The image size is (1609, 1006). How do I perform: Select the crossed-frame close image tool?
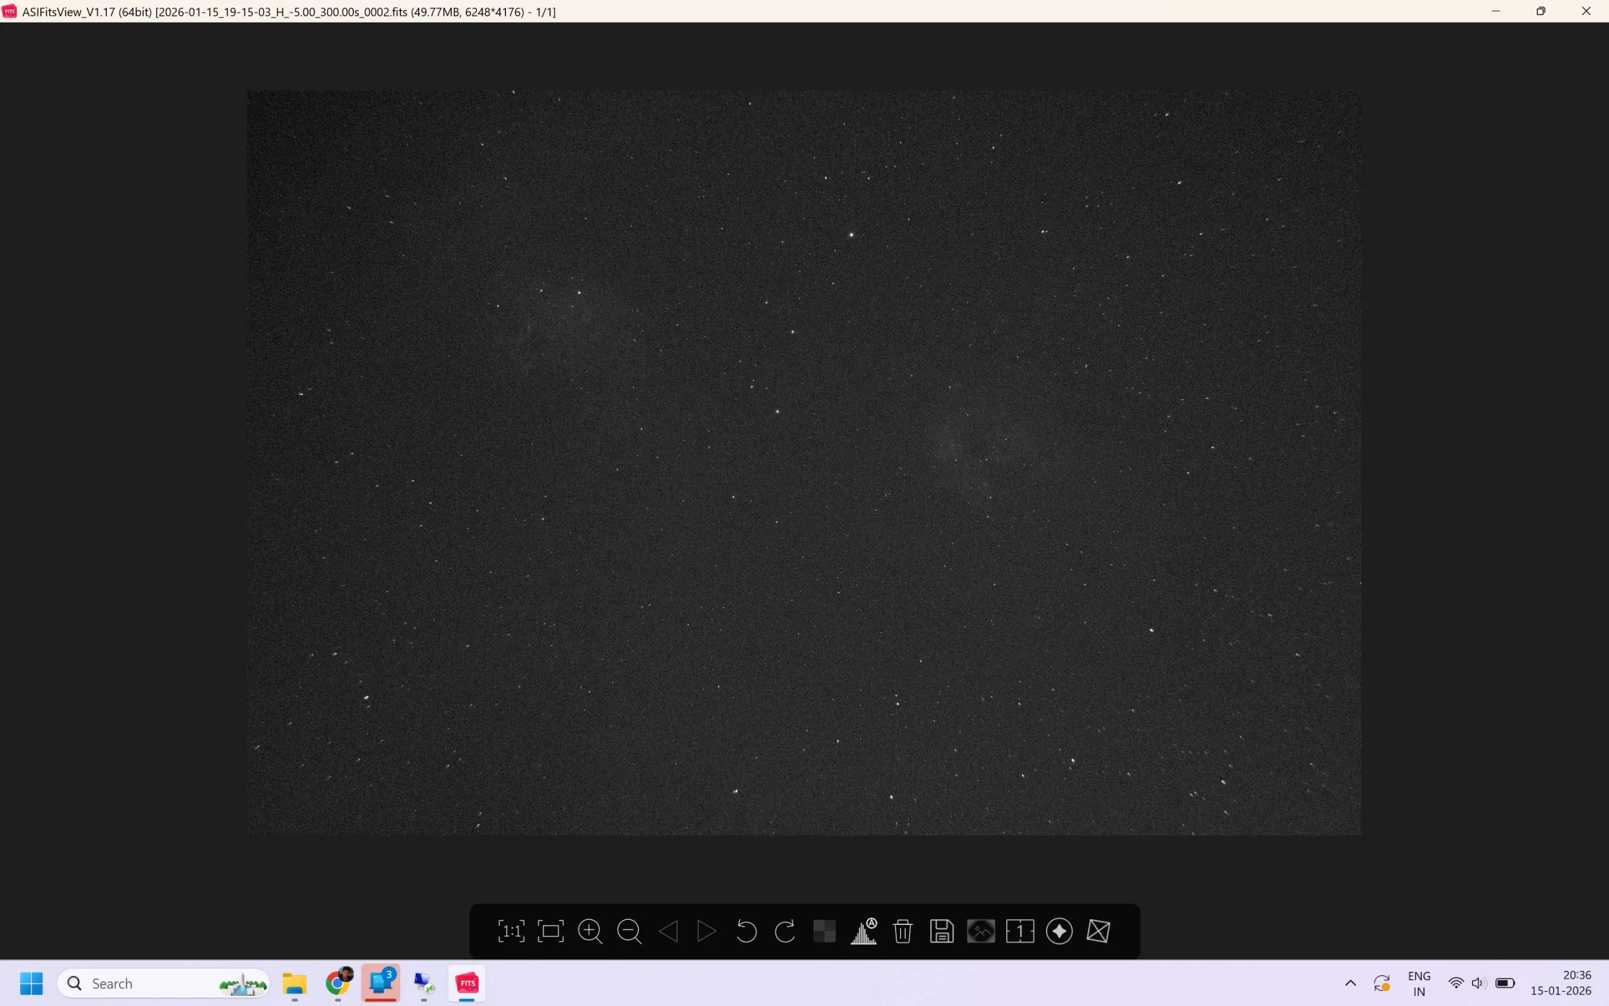pyautogui.click(x=1099, y=931)
